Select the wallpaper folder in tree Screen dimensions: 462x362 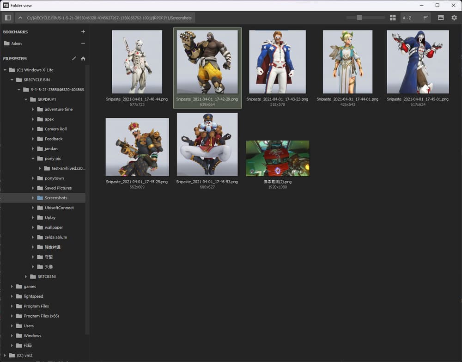pyautogui.click(x=54, y=227)
